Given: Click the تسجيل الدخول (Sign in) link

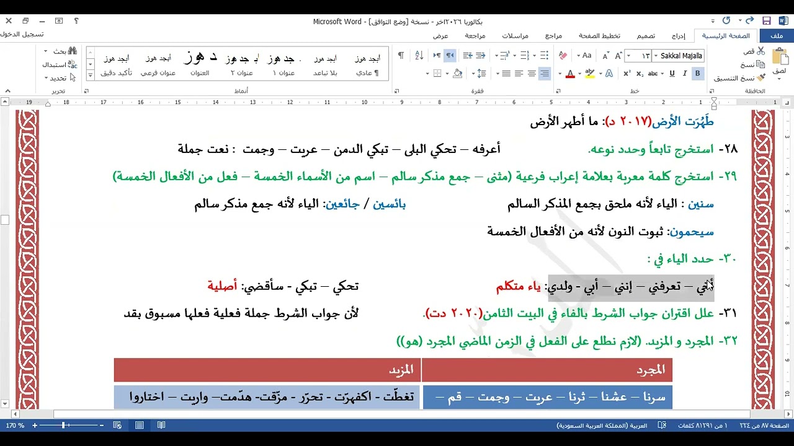Looking at the screenshot, I should point(22,35).
